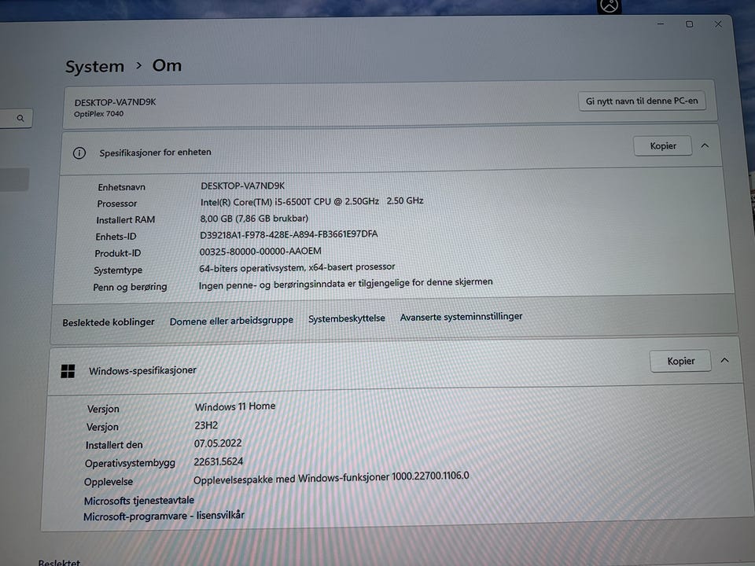Click the Systemtype label

coord(118,270)
